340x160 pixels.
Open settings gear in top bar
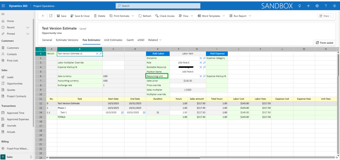click(x=317, y=6)
